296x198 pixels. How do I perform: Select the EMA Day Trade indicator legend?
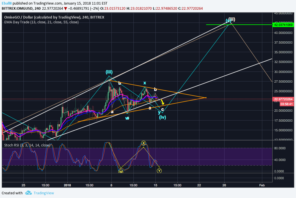tap(41, 22)
